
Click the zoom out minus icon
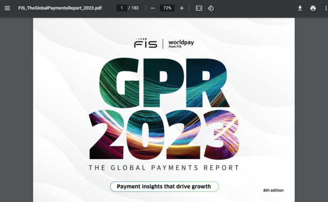click(153, 8)
